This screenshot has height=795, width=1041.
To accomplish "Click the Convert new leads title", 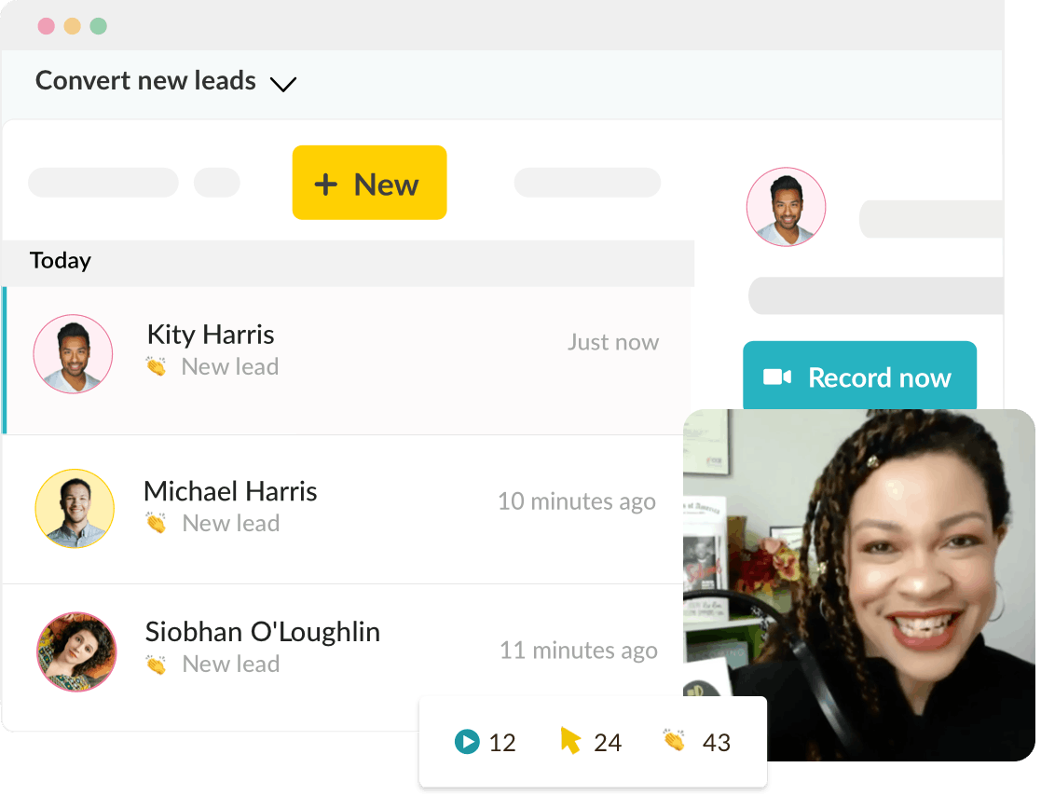I will [145, 80].
